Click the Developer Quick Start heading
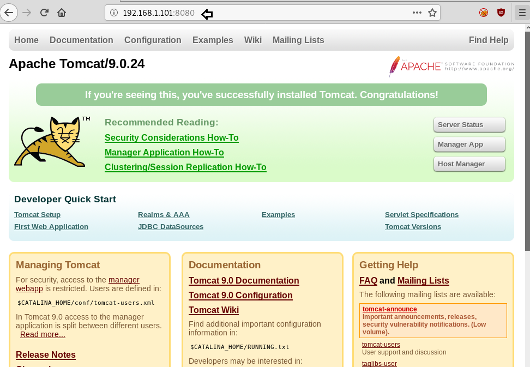 65,200
